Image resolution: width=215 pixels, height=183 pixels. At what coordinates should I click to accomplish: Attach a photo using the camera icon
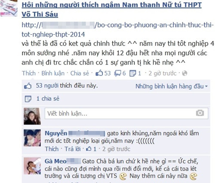point(200,113)
